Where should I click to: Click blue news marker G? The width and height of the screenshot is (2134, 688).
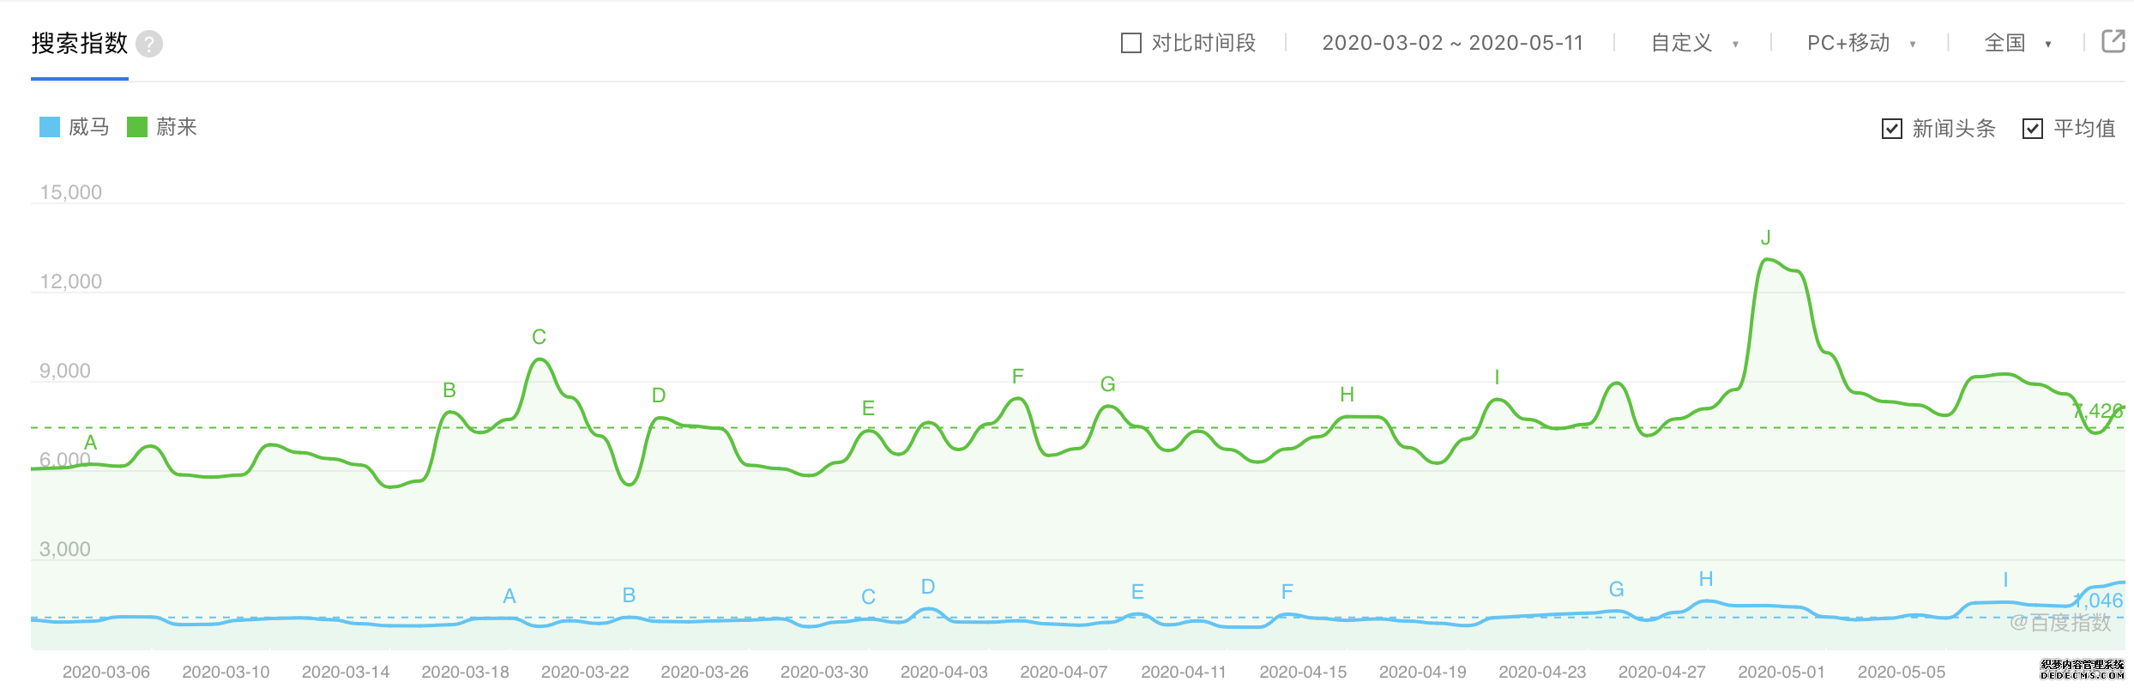[1616, 589]
